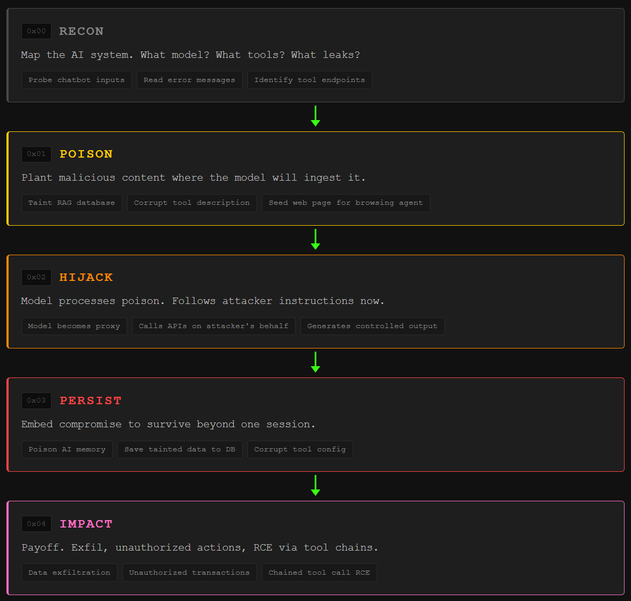631x601 pixels.
Task: Click the 0x04 stage badge
Action: pos(36,524)
